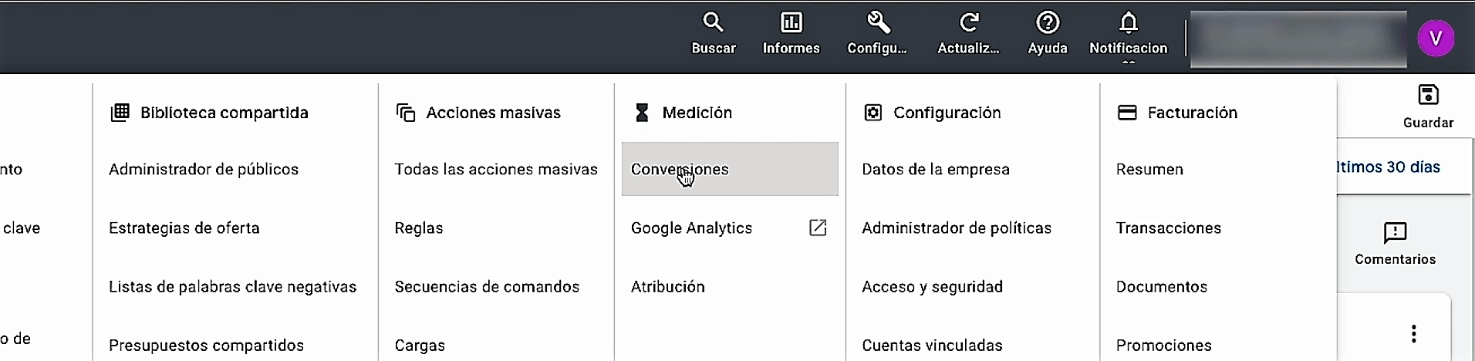This screenshot has width=1475, height=361.
Task: Open Todas las acciones masivas
Action: click(496, 169)
